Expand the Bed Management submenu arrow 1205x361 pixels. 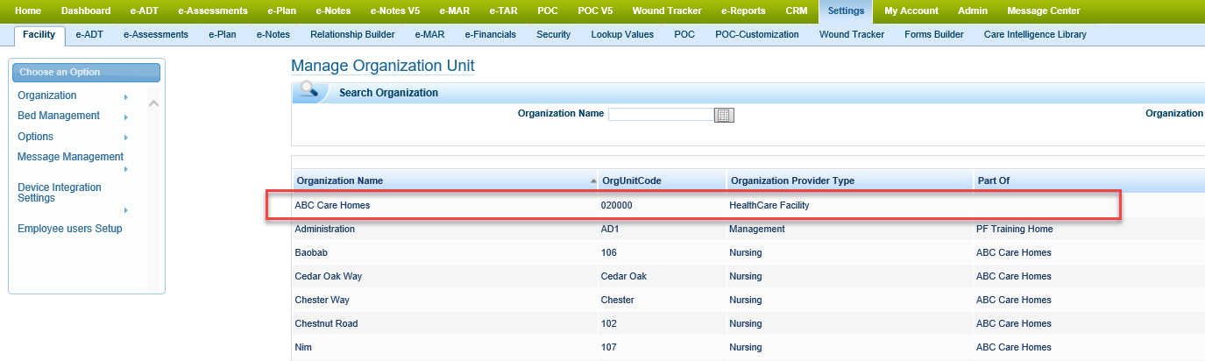click(x=126, y=117)
